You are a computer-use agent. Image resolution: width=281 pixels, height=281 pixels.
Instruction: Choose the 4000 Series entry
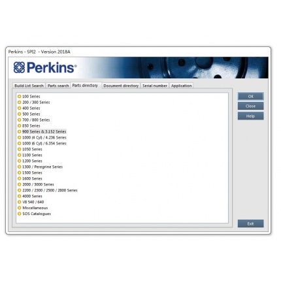(32, 196)
